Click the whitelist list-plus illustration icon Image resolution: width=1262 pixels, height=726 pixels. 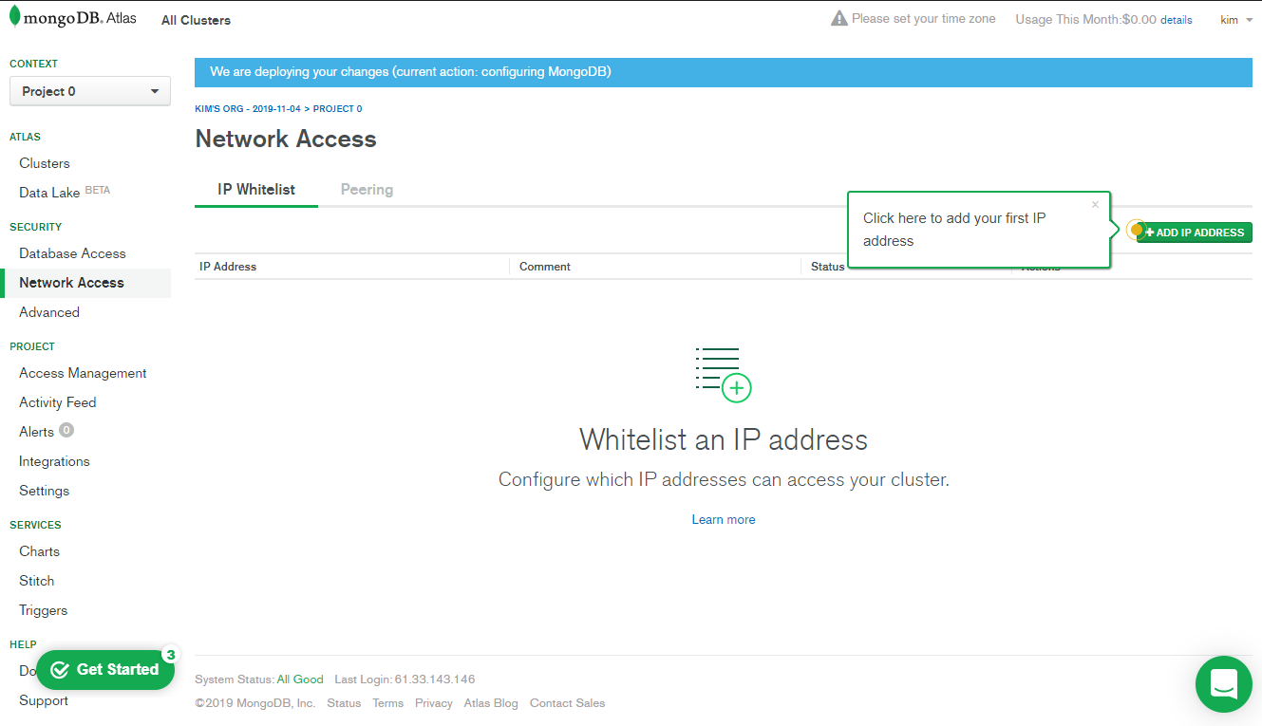click(724, 374)
